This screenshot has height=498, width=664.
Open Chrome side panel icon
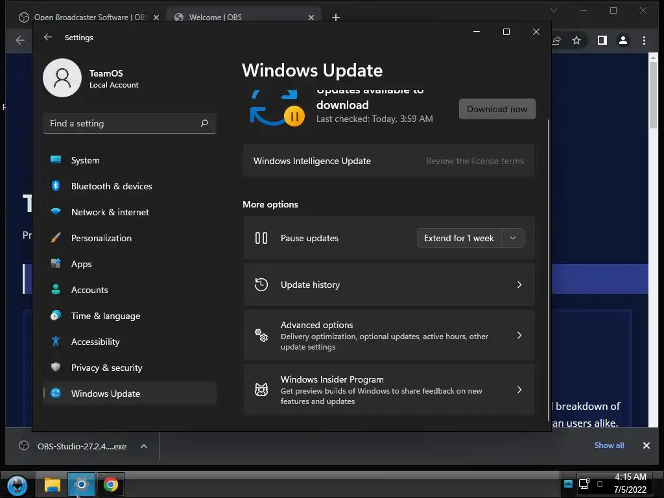602,40
